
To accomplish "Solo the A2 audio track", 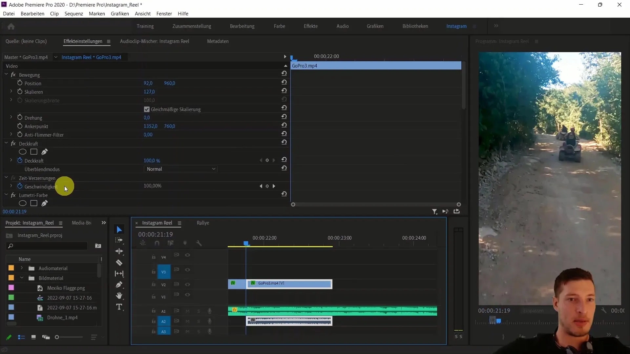I will (199, 322).
